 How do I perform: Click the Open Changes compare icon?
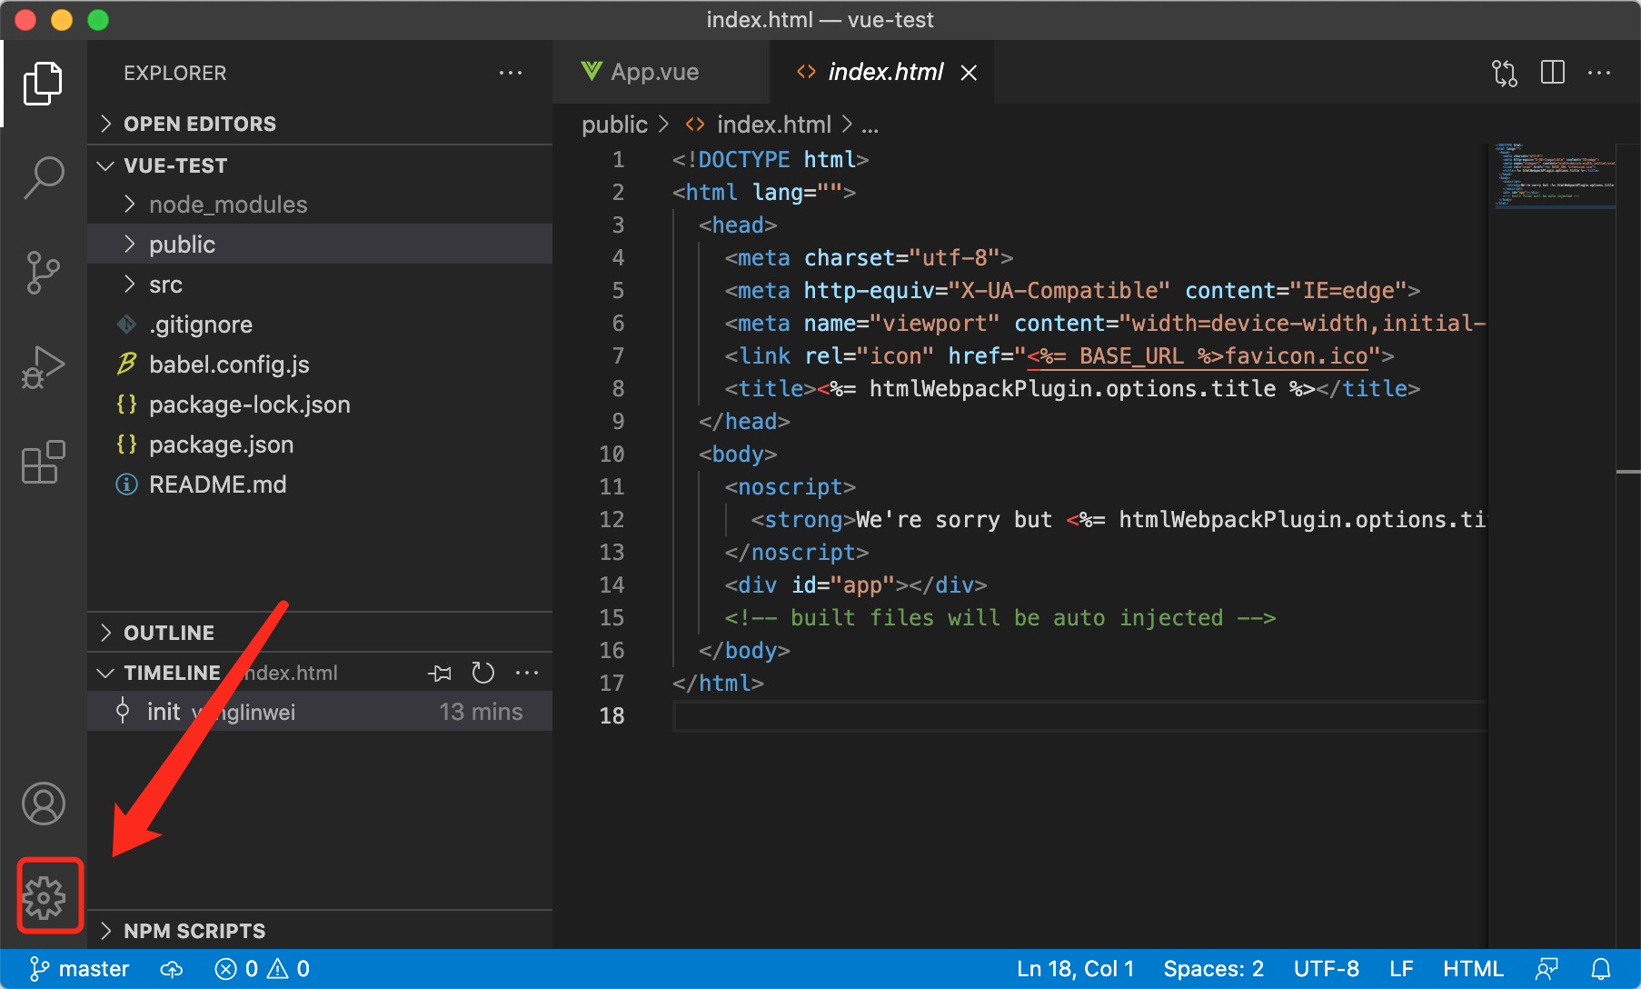[x=1505, y=73]
